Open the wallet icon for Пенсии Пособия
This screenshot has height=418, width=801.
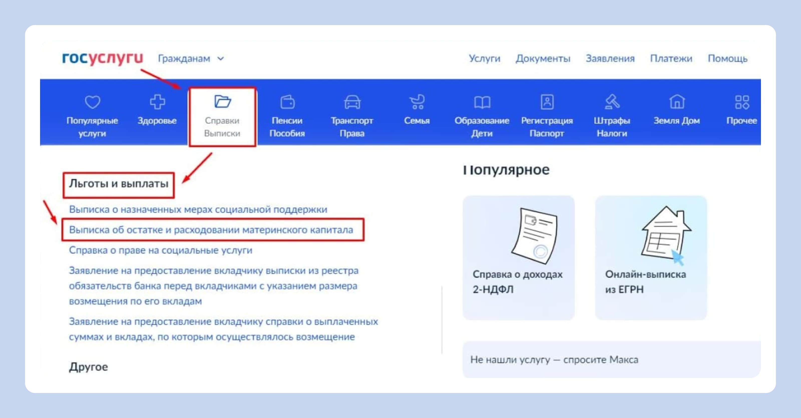287,102
